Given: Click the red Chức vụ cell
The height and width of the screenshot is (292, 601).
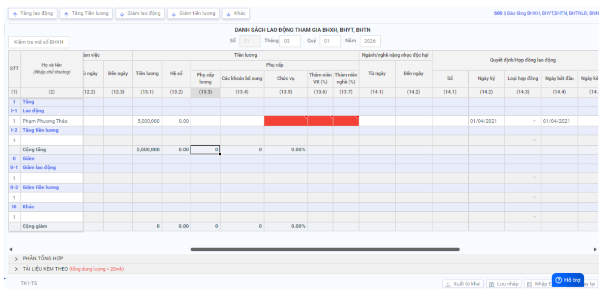Looking at the screenshot, I should point(286,121).
